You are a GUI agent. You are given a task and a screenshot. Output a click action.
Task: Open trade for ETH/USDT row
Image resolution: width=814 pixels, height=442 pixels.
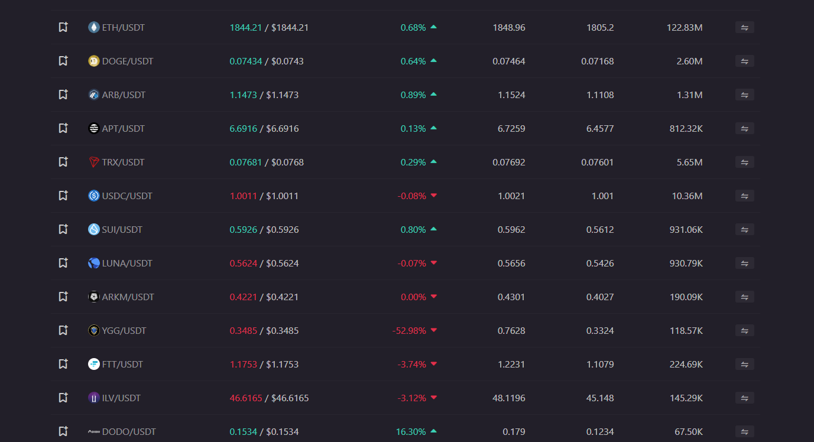(x=744, y=27)
